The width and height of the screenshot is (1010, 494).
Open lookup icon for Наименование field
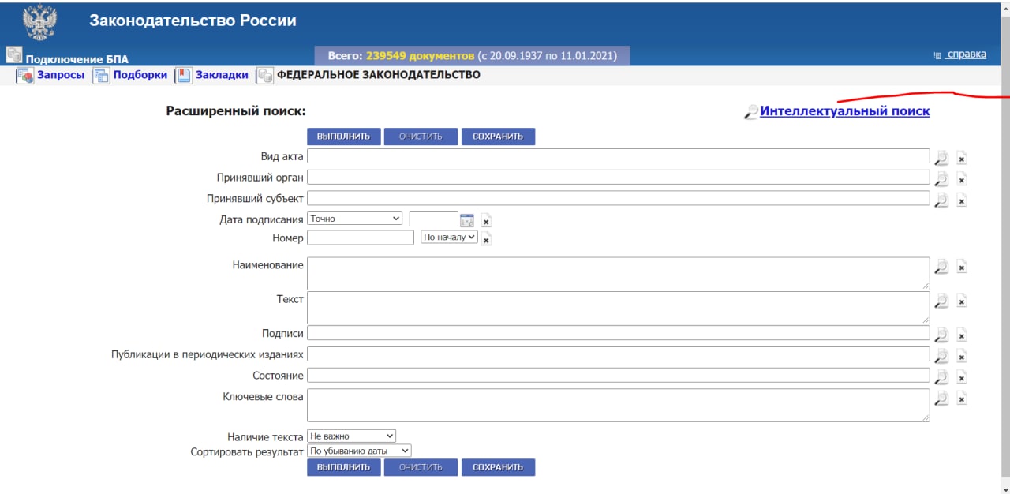click(x=941, y=267)
